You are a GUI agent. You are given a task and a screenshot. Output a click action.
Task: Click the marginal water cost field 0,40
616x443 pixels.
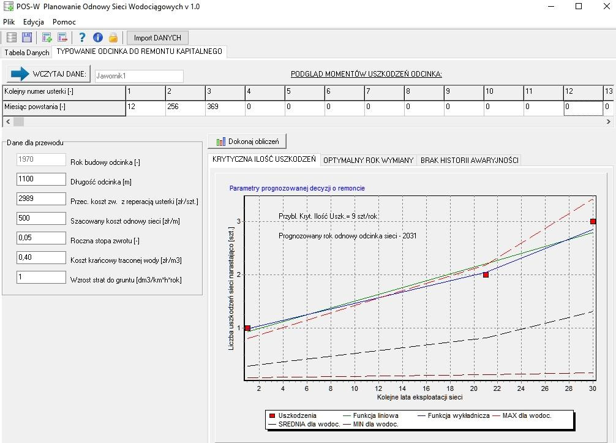click(41, 257)
